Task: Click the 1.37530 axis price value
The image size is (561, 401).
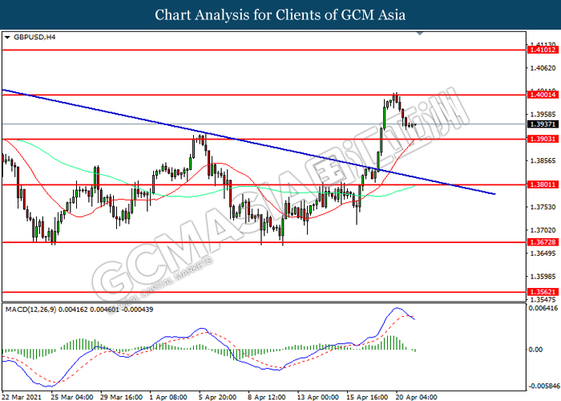Action: (543, 207)
